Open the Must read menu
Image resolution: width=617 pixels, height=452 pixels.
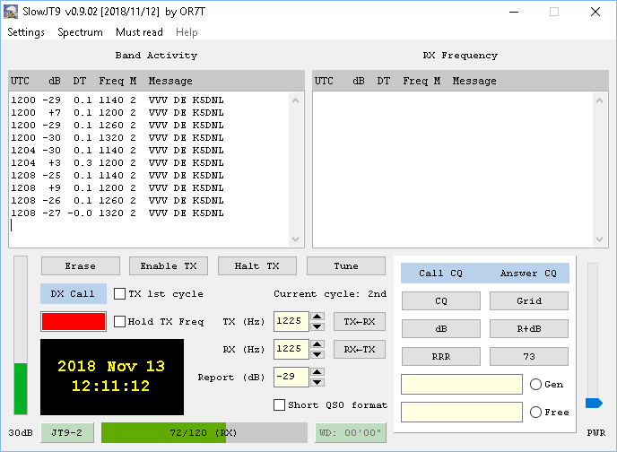point(139,32)
